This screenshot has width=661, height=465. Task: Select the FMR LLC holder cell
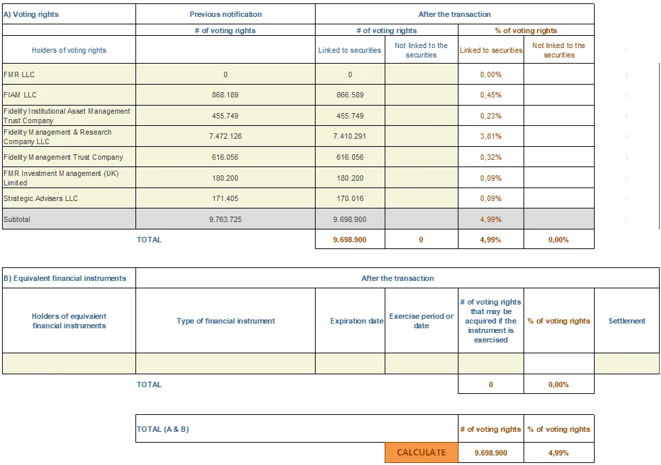tap(69, 74)
